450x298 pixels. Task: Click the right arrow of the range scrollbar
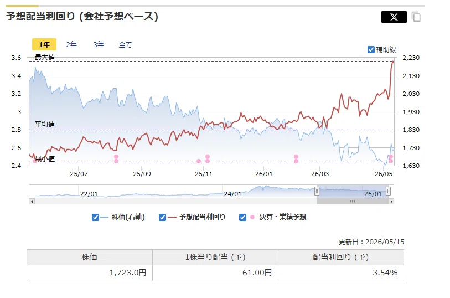click(x=391, y=202)
